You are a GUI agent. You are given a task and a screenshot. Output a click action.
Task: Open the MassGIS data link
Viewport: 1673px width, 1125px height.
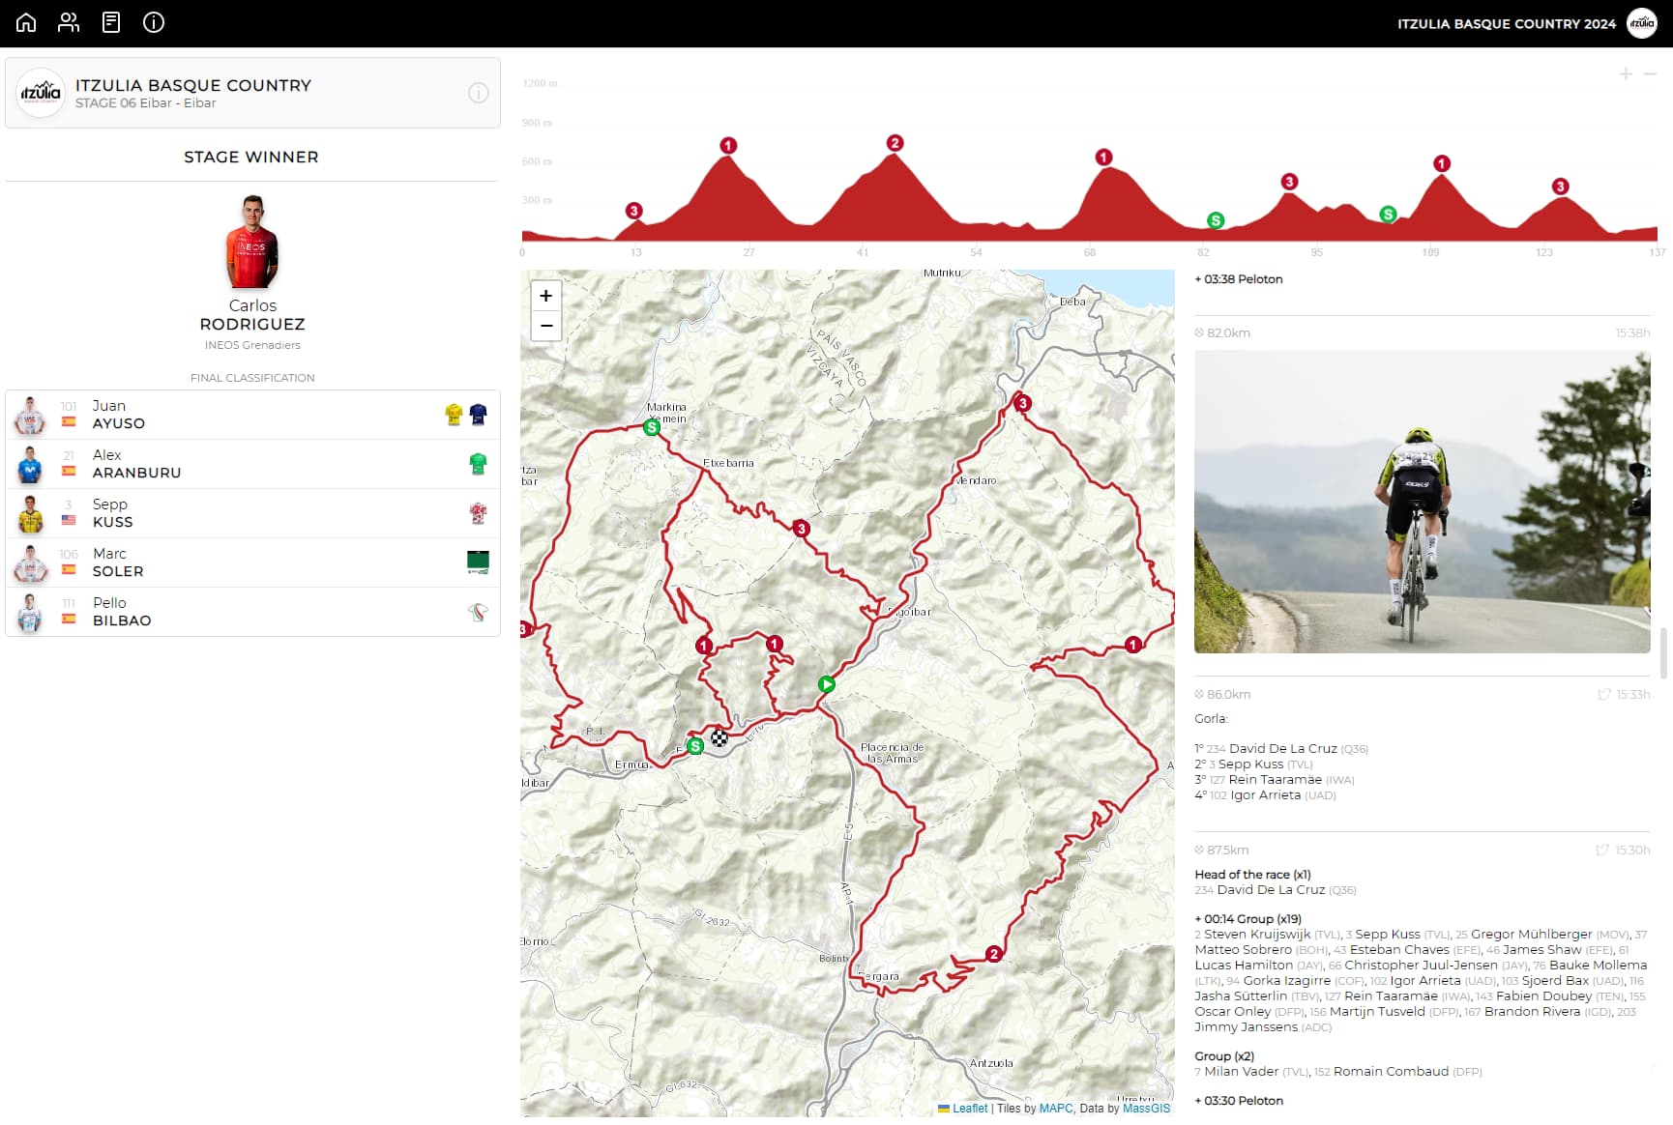1146,1109
